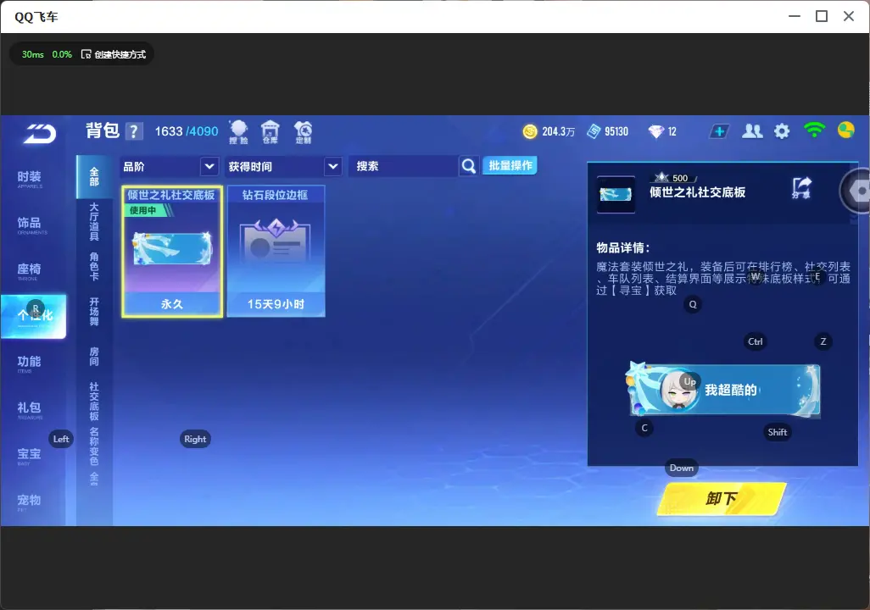Image resolution: width=870 pixels, height=610 pixels.
Task: Select the 宝宝 baby category
Action: tap(30, 455)
